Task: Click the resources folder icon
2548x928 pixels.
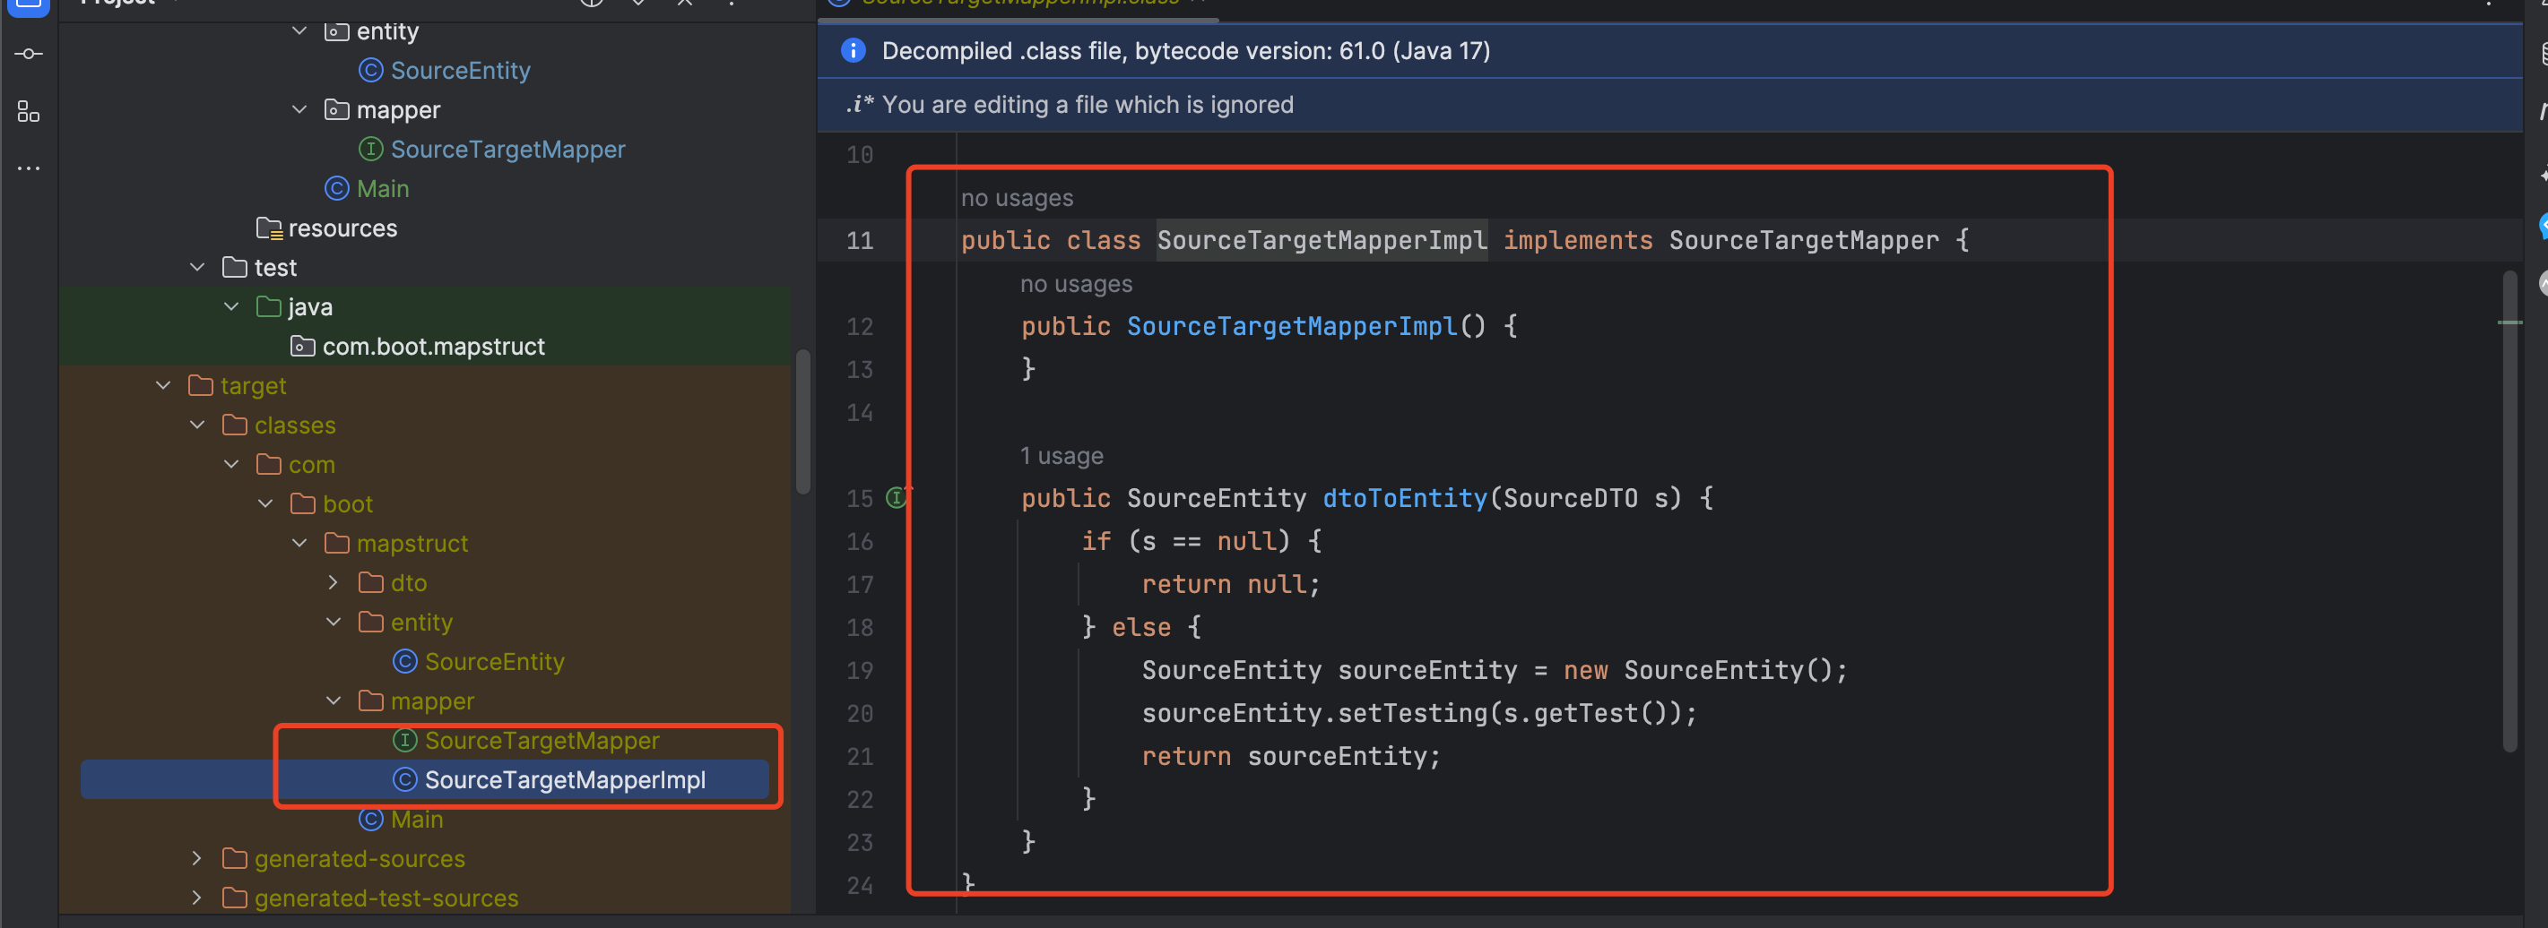Action: pos(269,228)
